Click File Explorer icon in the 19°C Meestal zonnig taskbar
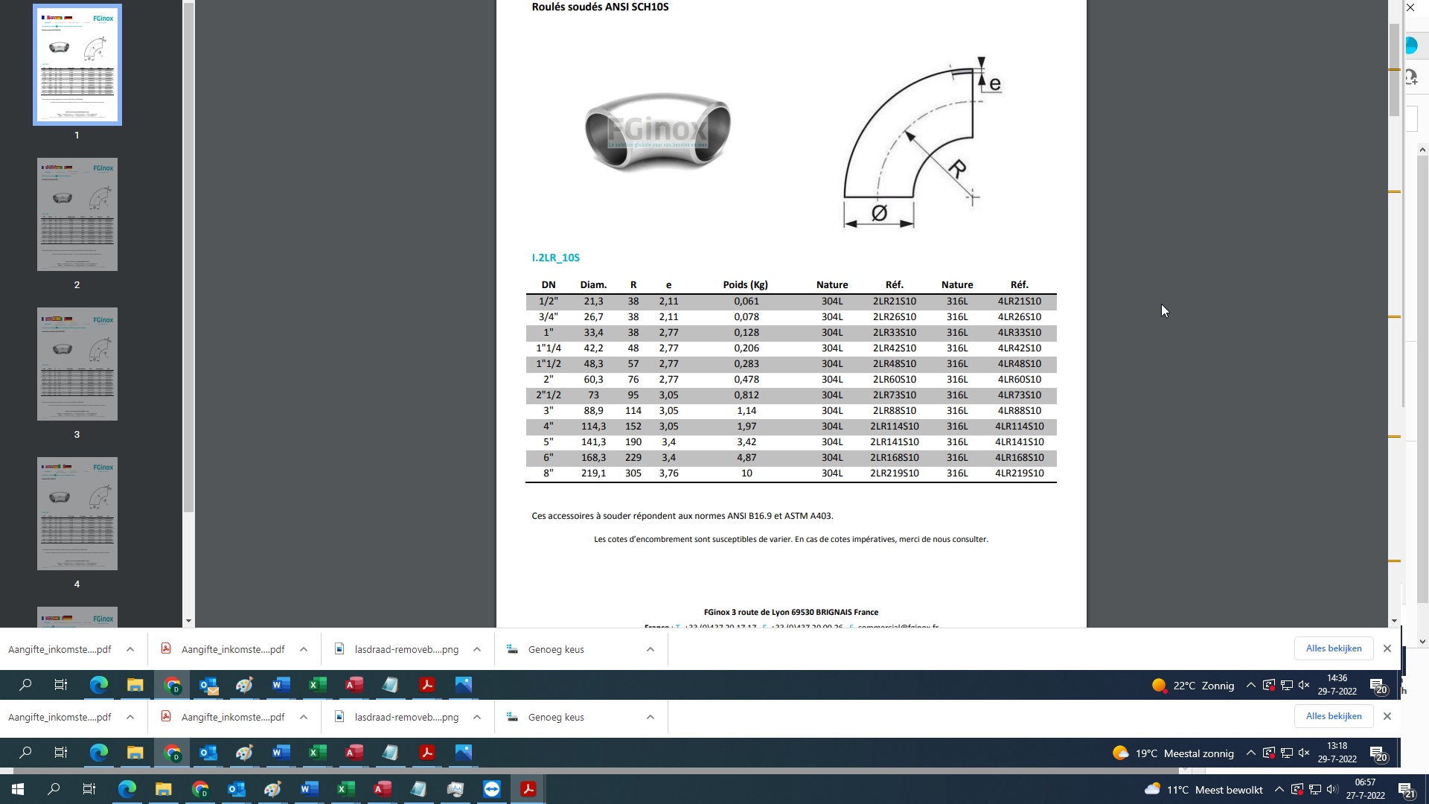Image resolution: width=1429 pixels, height=804 pixels. click(x=135, y=753)
